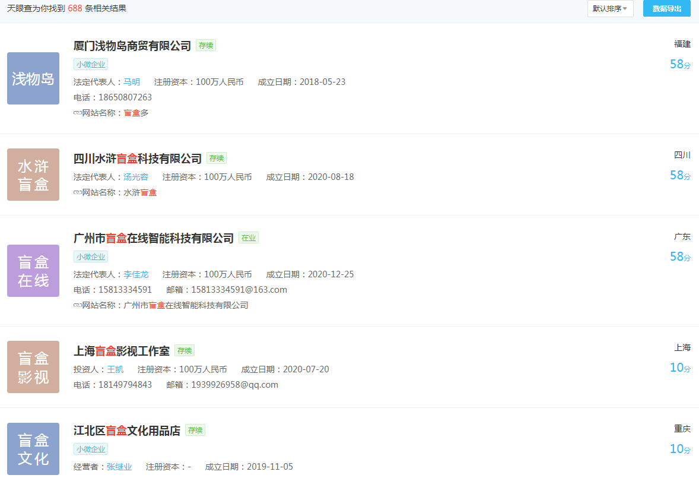
Task: Click the 存续 status tag of 厦门浅物岛商贸有限公司
Action: coord(205,45)
